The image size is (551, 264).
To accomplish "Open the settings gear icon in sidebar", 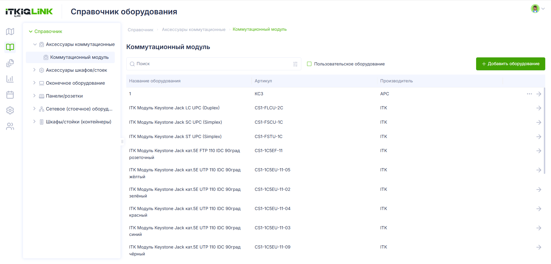I will tap(10, 110).
